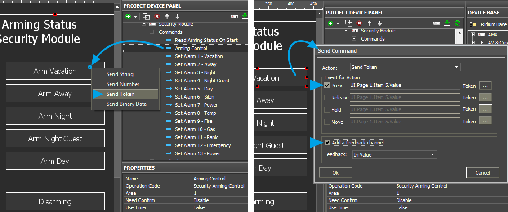508x212 pixels.
Task: Toggle Add a feedback channel checkbox
Action: tap(327, 143)
